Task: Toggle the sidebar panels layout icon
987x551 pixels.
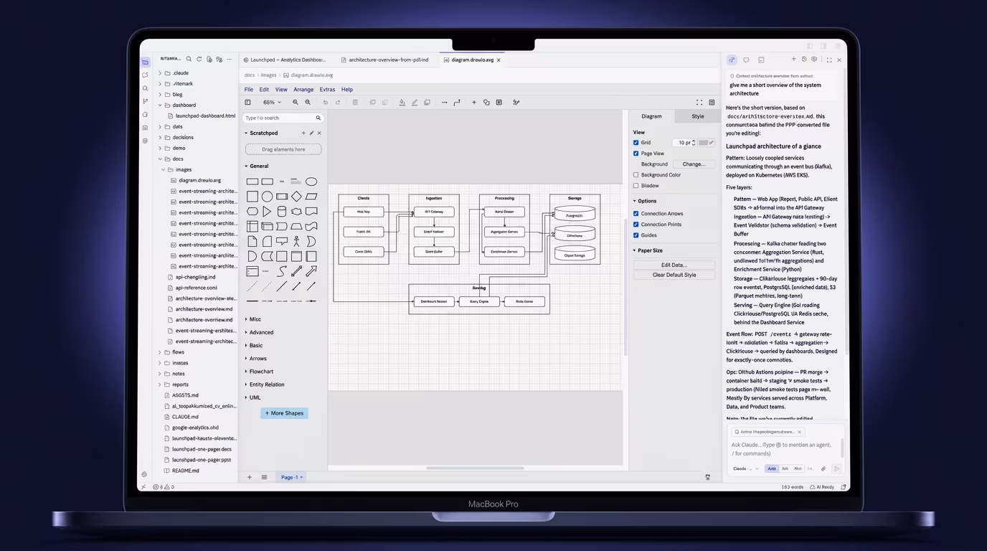Action: (x=247, y=103)
